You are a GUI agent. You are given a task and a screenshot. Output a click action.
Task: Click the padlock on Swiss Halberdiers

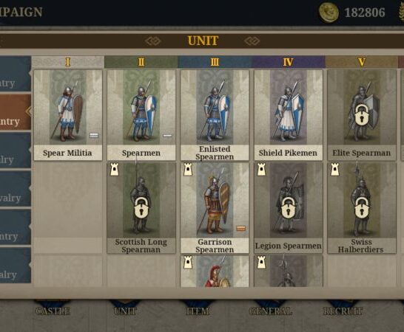point(362,208)
